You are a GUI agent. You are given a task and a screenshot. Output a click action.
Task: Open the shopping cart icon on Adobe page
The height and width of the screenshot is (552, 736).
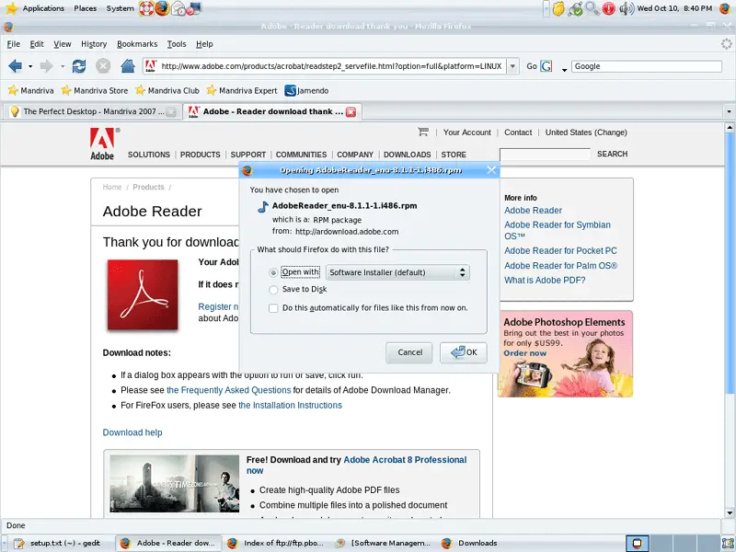(x=423, y=132)
